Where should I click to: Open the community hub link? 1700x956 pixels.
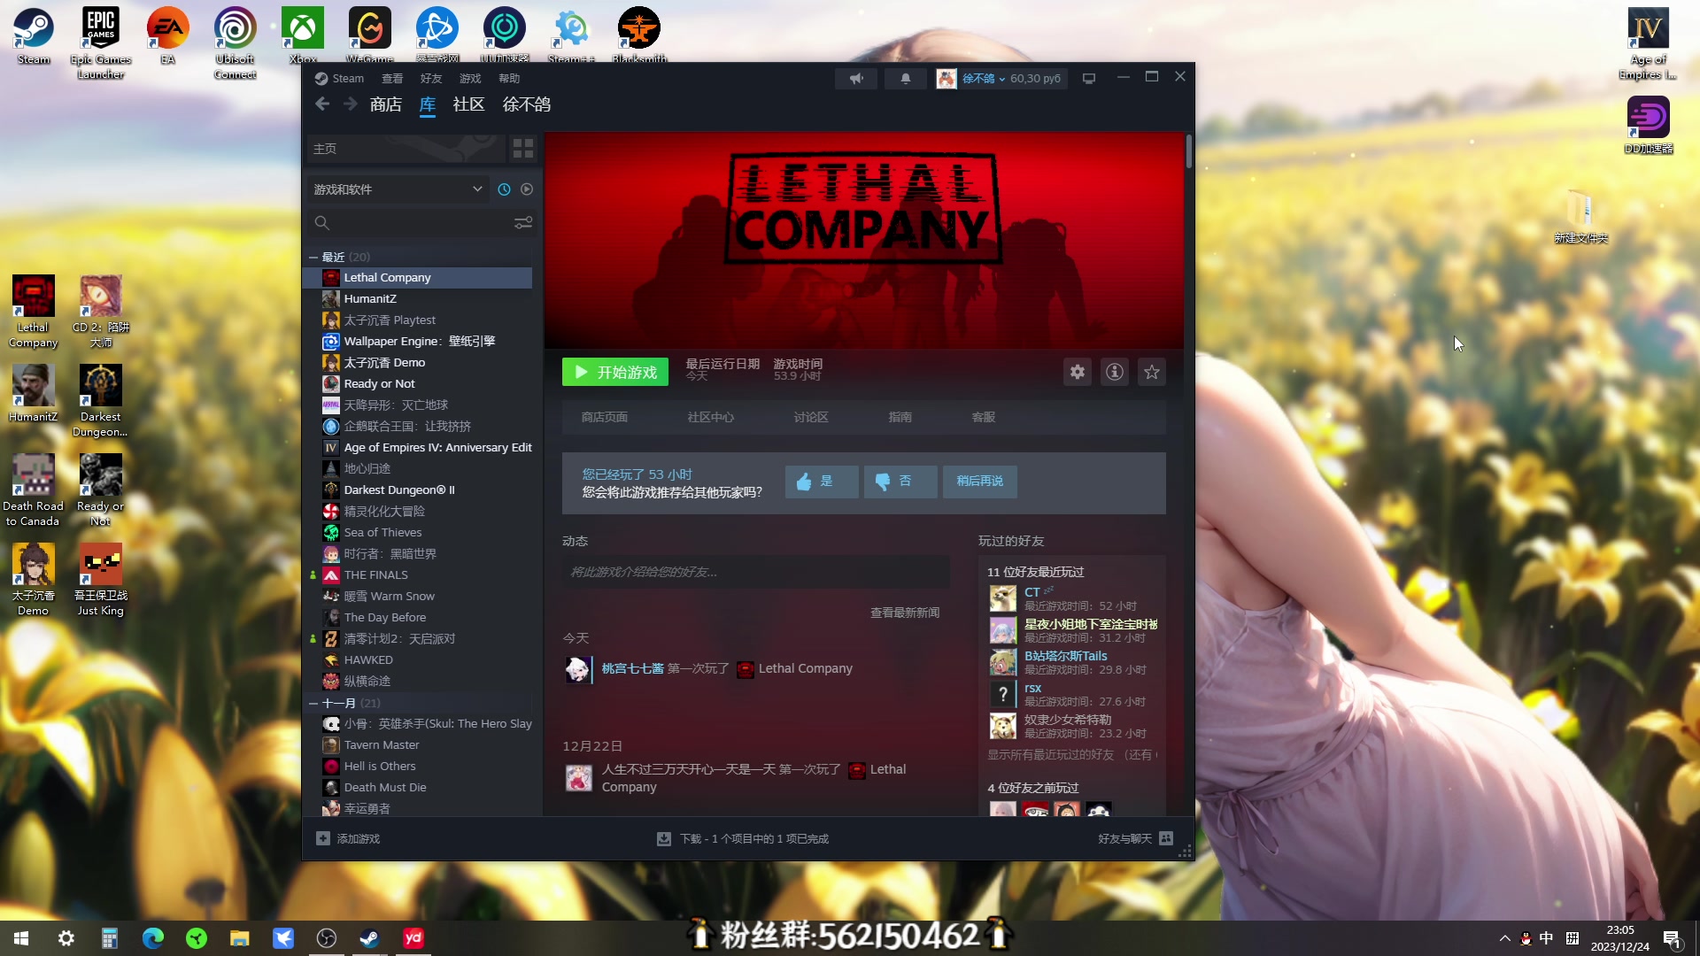(x=710, y=417)
